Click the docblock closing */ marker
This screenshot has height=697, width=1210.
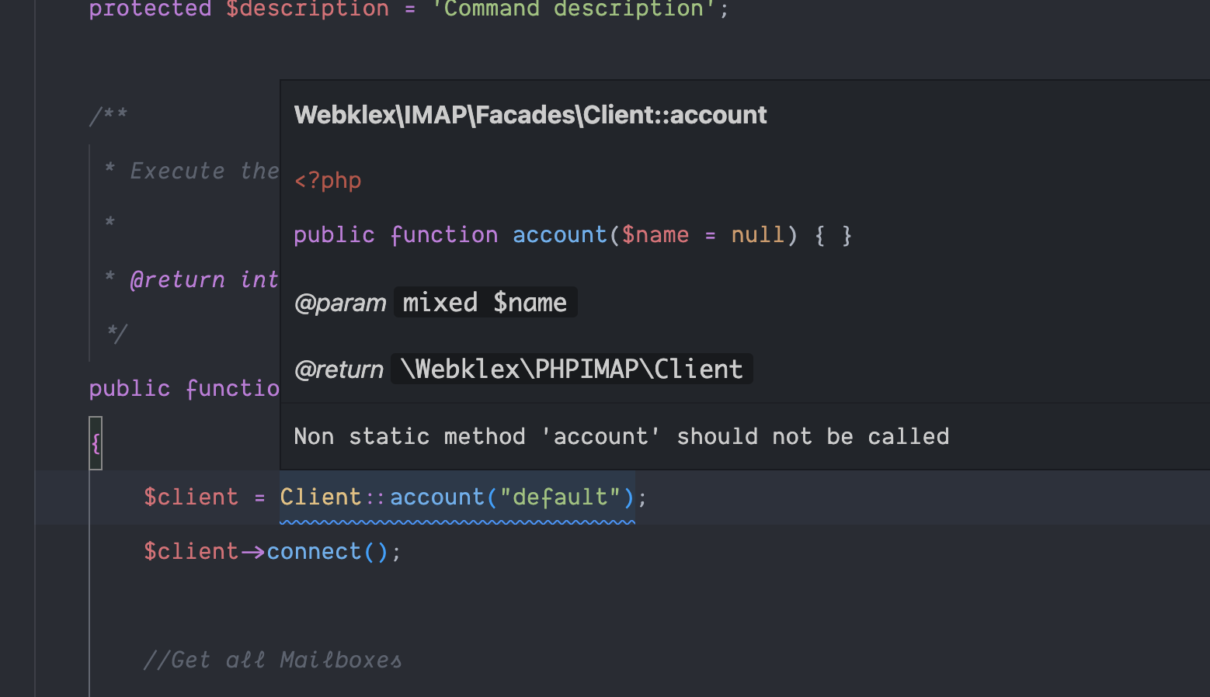(x=116, y=334)
